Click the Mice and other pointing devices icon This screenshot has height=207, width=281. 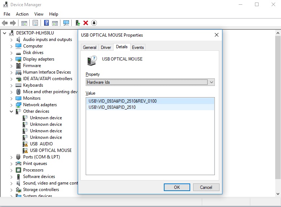(18, 92)
